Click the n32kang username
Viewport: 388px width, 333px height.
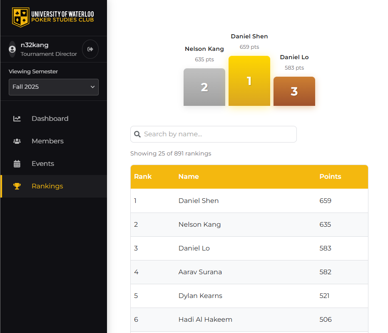[35, 45]
